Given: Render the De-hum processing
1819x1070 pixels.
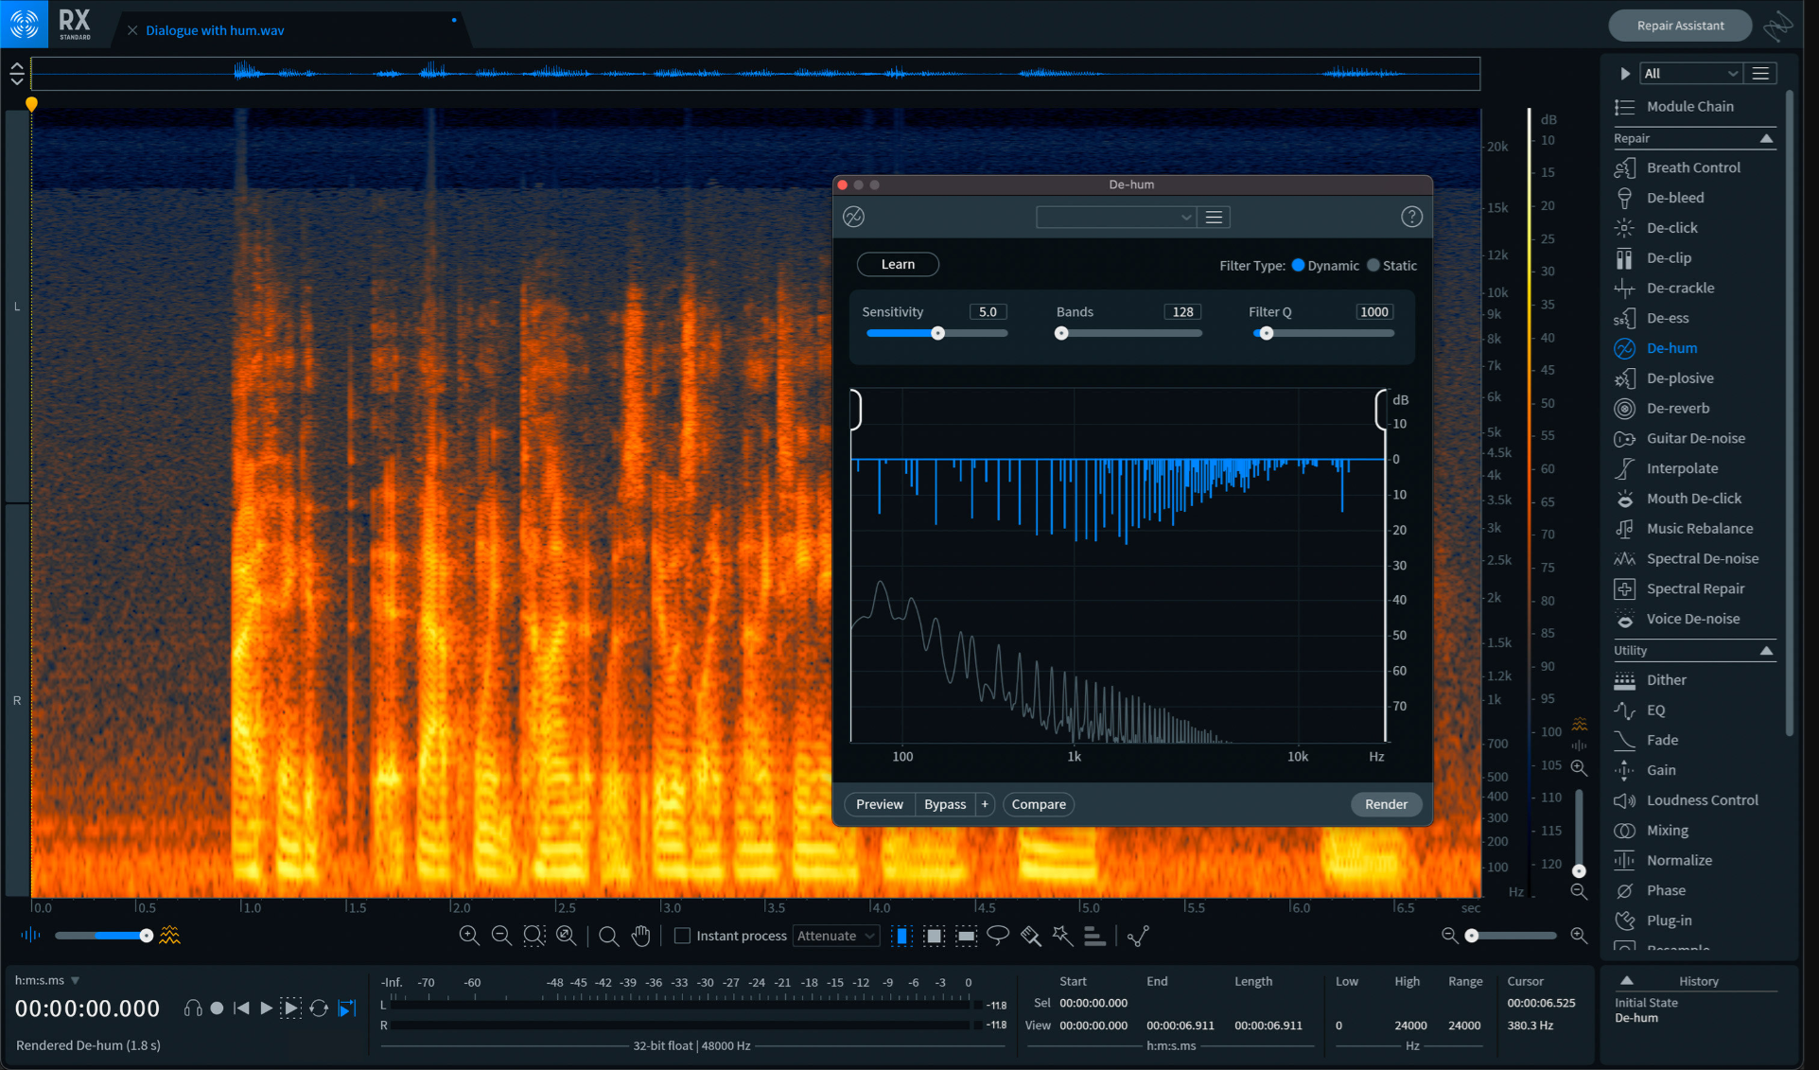Looking at the screenshot, I should 1386,804.
